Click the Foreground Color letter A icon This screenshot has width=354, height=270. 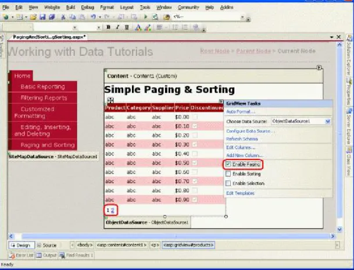click(138, 27)
